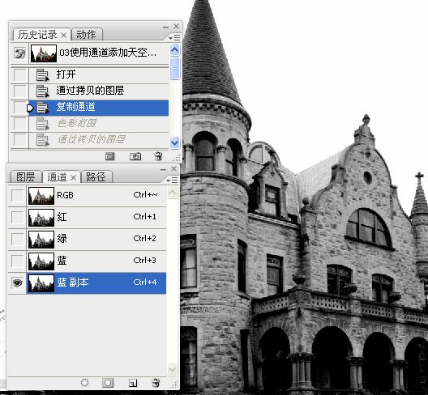Click the RGB channel thumbnail

(41, 196)
